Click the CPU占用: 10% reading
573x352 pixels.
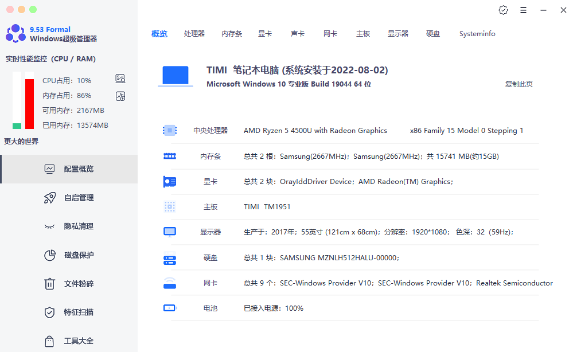67,80
